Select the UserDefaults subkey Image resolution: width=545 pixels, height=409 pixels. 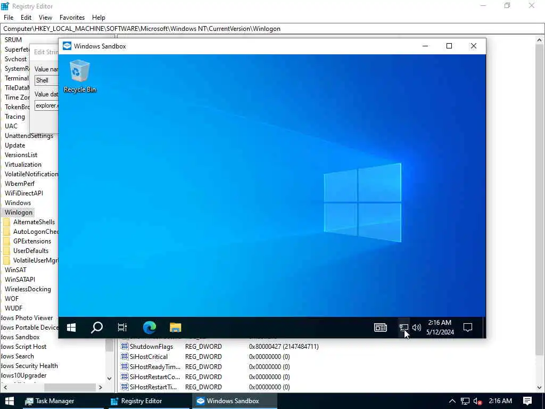pyautogui.click(x=31, y=251)
